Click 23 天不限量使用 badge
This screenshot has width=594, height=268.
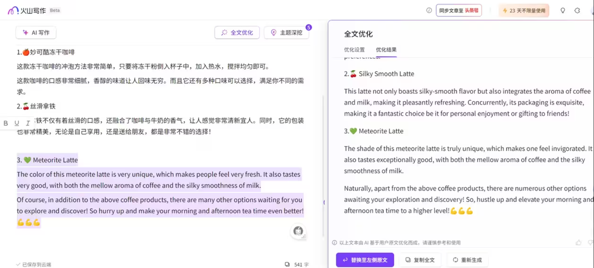(x=524, y=11)
